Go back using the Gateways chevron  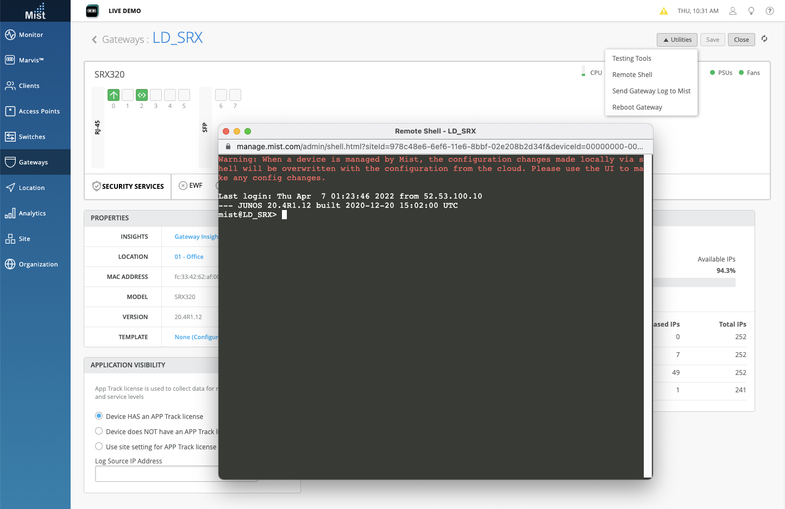coord(95,40)
